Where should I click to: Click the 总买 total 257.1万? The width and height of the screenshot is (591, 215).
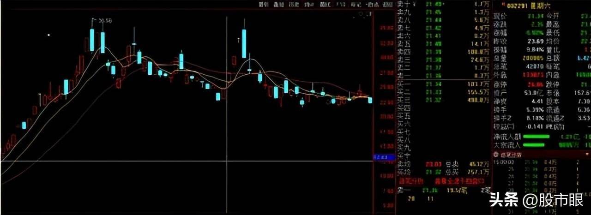[x=479, y=172]
